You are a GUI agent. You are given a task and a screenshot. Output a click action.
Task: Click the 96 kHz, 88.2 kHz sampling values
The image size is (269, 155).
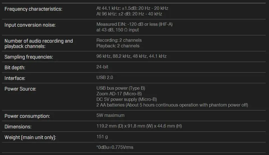(131, 56)
